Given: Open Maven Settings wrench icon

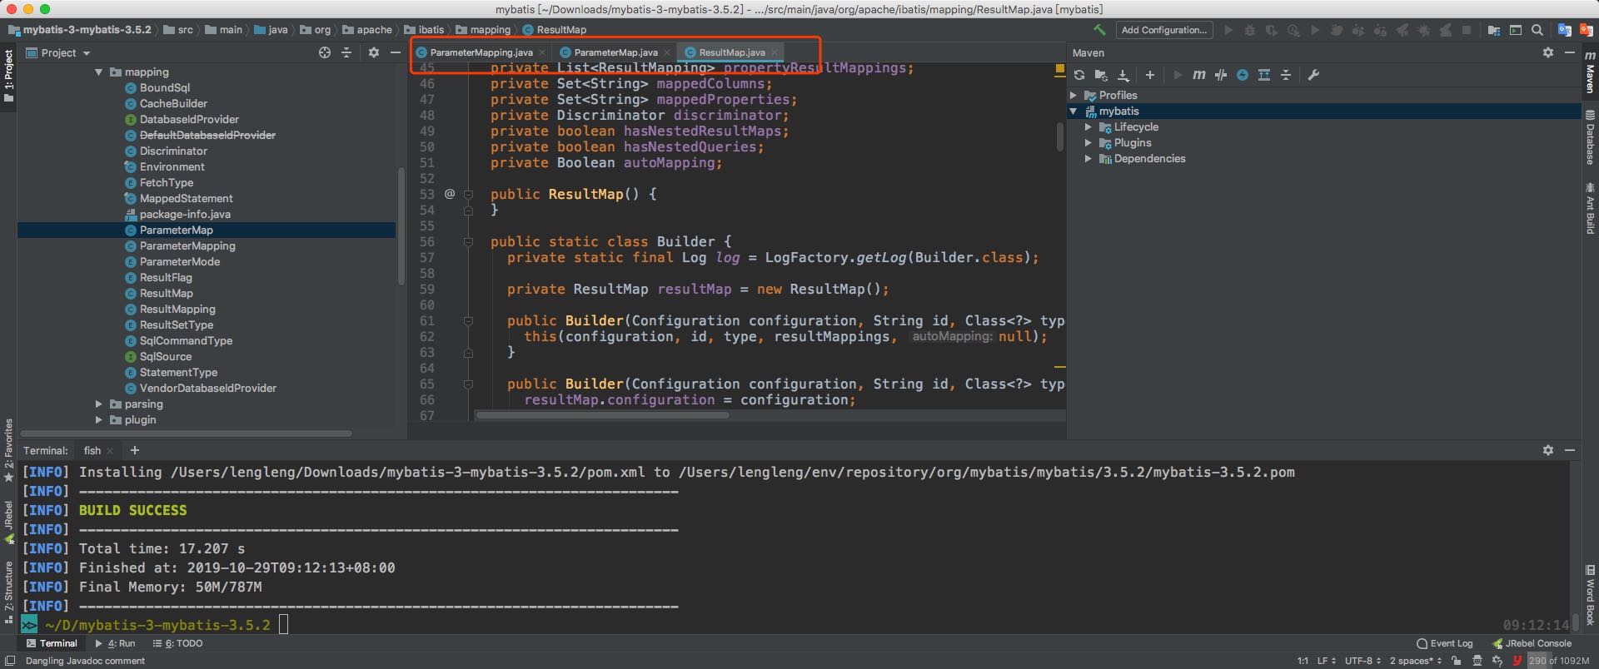Looking at the screenshot, I should [x=1313, y=75].
